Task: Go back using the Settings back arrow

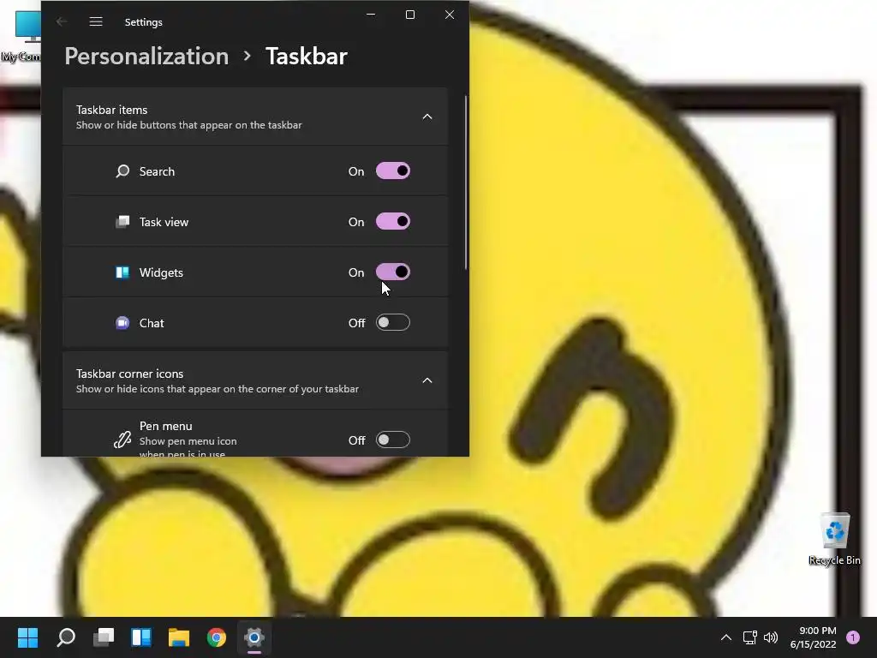Action: coord(62,21)
